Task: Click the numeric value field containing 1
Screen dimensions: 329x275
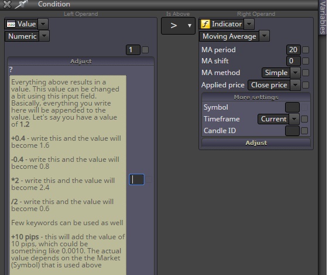Action: pyautogui.click(x=133, y=50)
